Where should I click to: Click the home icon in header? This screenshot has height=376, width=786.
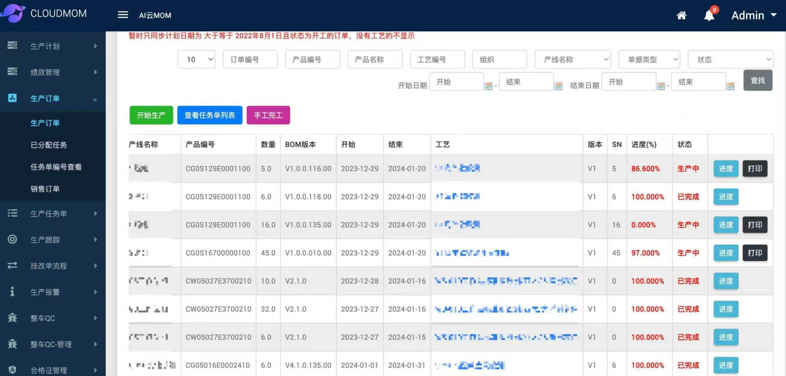coord(681,15)
